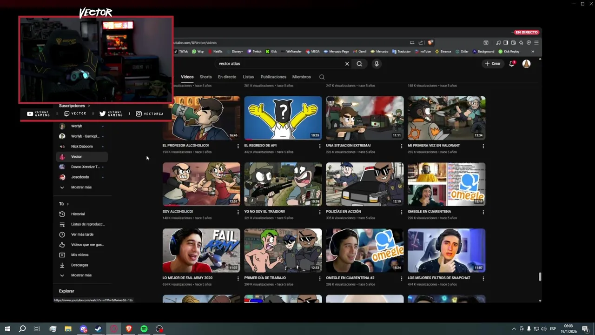Play the EL REGRESO DE API thumbnail

283,118
